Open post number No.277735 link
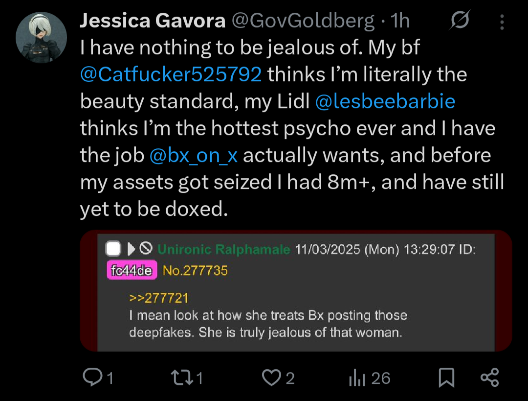 pyautogui.click(x=195, y=270)
